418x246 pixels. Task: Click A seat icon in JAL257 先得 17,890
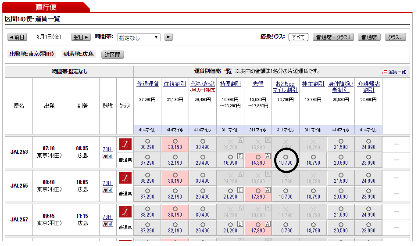click(x=268, y=224)
